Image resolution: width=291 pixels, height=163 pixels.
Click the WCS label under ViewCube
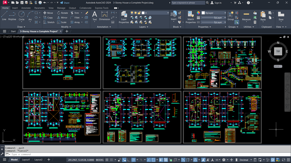tap(278, 66)
